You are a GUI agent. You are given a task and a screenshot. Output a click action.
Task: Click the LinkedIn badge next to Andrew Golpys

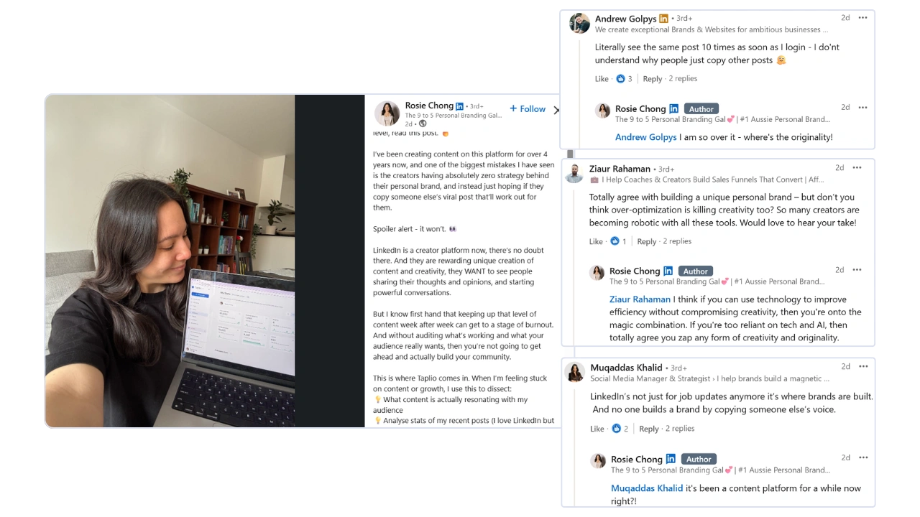(x=663, y=19)
